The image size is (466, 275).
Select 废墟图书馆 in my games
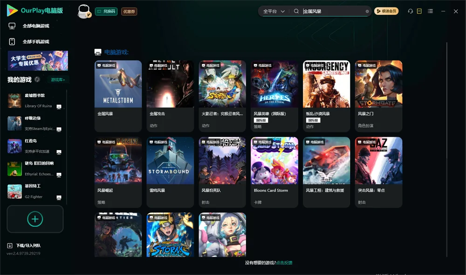click(35, 101)
